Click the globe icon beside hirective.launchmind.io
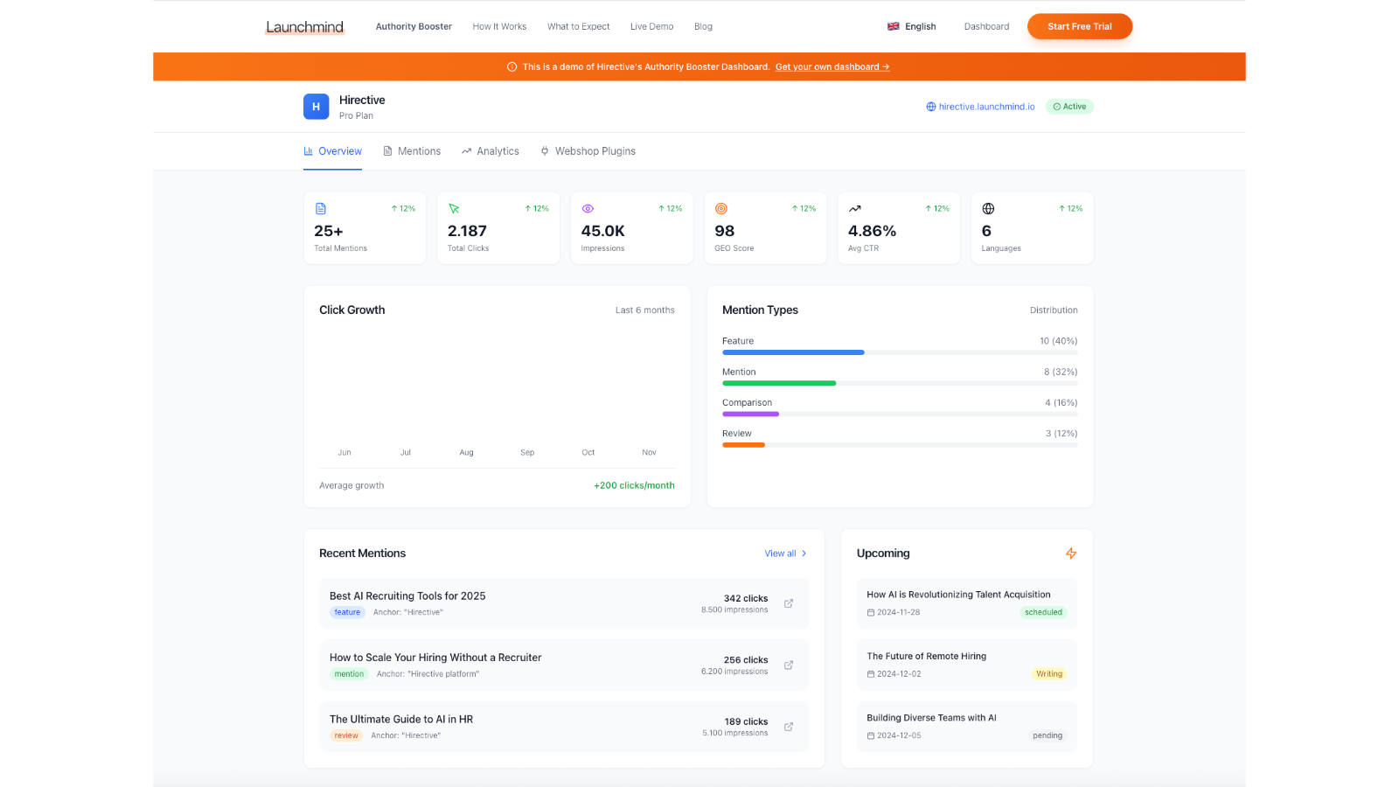The width and height of the screenshot is (1399, 787). (x=930, y=106)
